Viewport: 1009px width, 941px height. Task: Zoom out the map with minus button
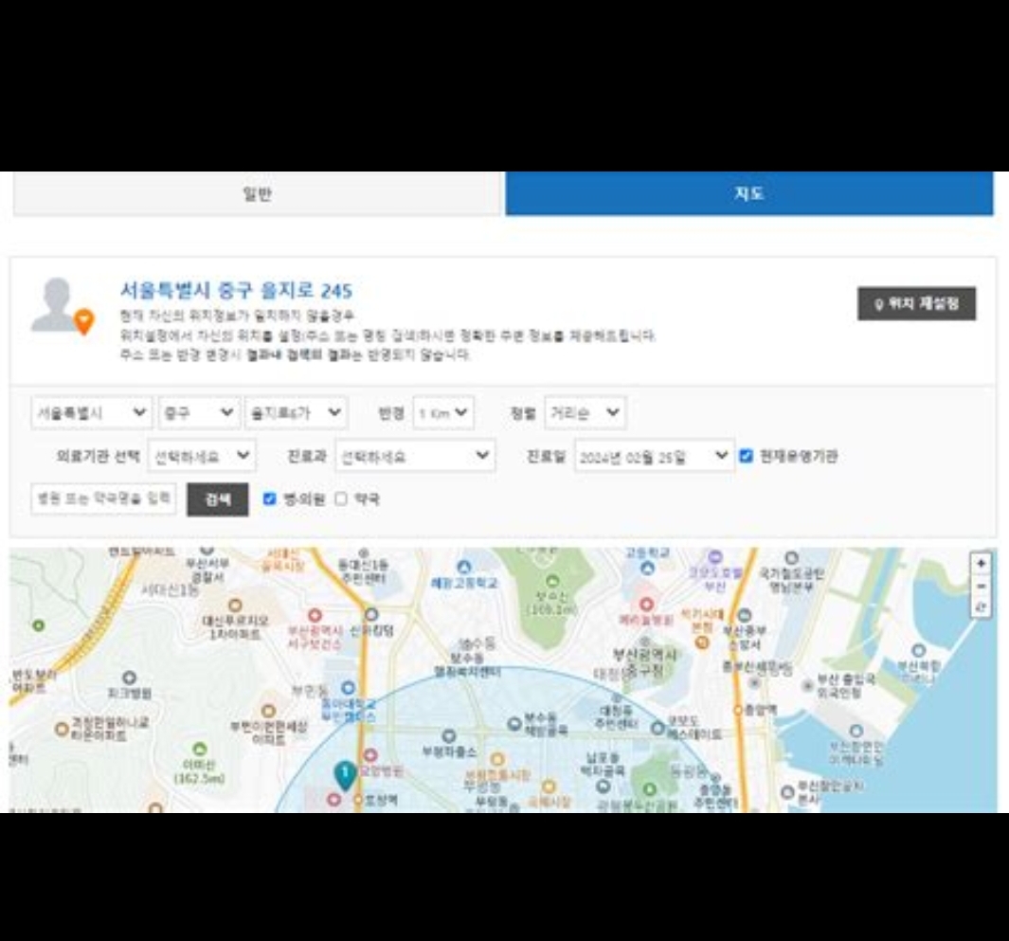click(981, 586)
